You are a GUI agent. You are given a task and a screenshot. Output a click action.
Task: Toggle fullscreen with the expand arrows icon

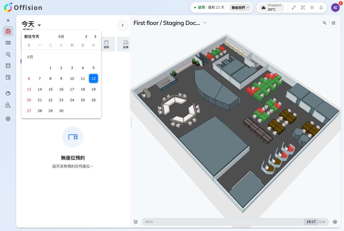coord(294,8)
